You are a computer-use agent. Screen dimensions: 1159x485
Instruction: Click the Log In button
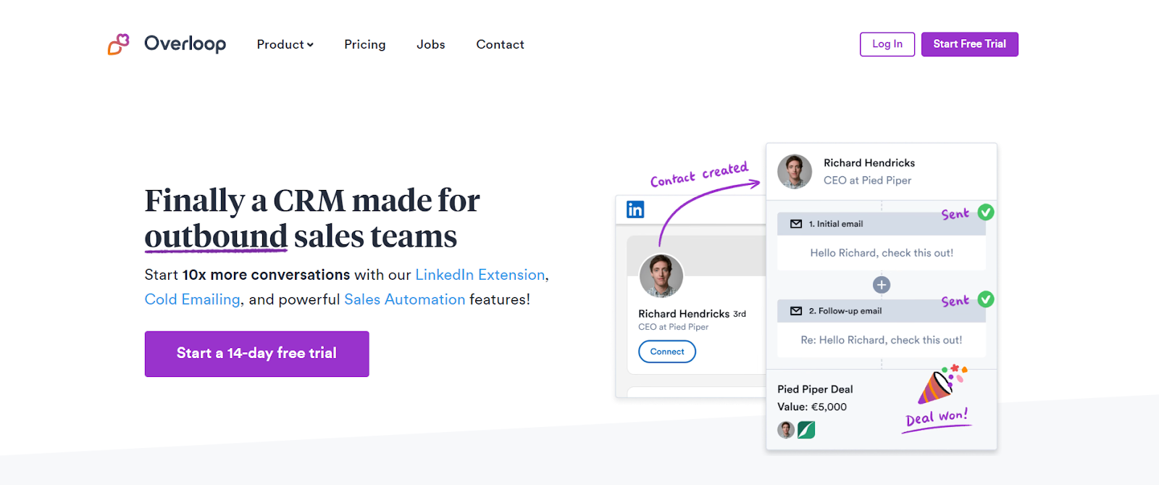pos(887,44)
